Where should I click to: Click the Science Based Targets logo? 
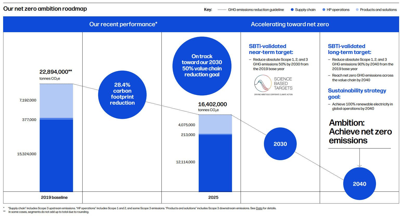click(273, 85)
